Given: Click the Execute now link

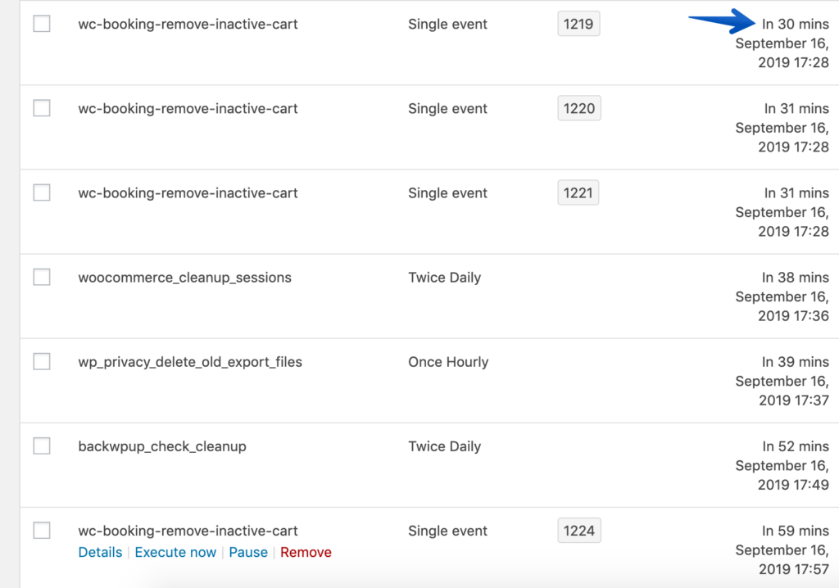Looking at the screenshot, I should (175, 552).
